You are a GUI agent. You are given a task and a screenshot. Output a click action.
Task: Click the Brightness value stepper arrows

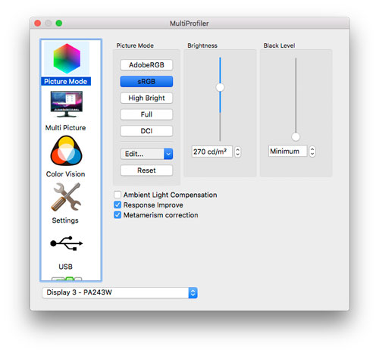point(237,152)
